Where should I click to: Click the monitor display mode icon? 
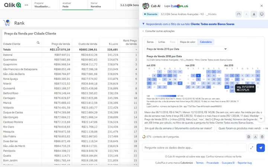[x=262, y=14]
